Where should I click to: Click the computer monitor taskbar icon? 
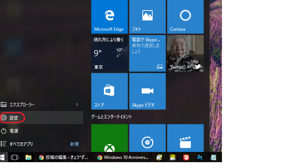(159, 157)
